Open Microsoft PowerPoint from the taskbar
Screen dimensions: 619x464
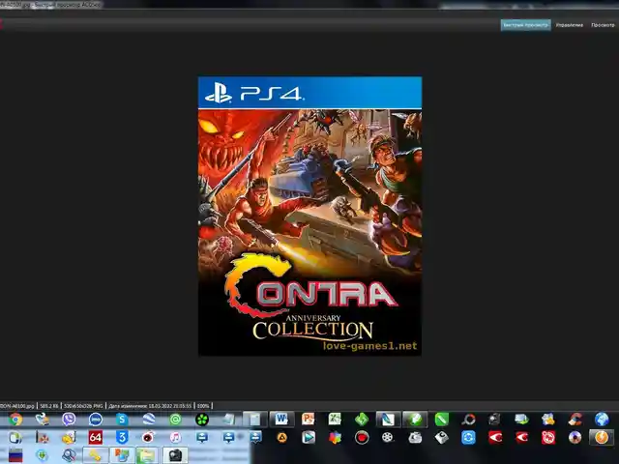tap(309, 419)
